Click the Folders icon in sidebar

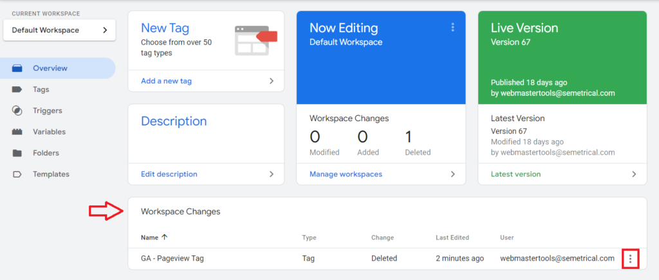(x=17, y=153)
